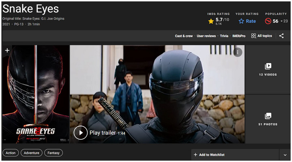Open the share icon
292x162 pixels.
pos(281,36)
